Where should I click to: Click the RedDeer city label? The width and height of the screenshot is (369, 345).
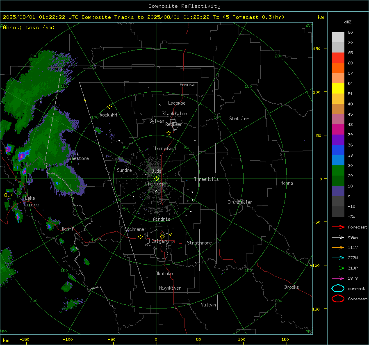click(174, 124)
